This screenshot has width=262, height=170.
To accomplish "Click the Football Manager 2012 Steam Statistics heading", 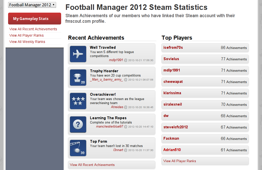I will pyautogui.click(x=136, y=7).
